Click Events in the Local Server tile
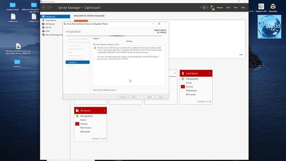 click(189, 83)
